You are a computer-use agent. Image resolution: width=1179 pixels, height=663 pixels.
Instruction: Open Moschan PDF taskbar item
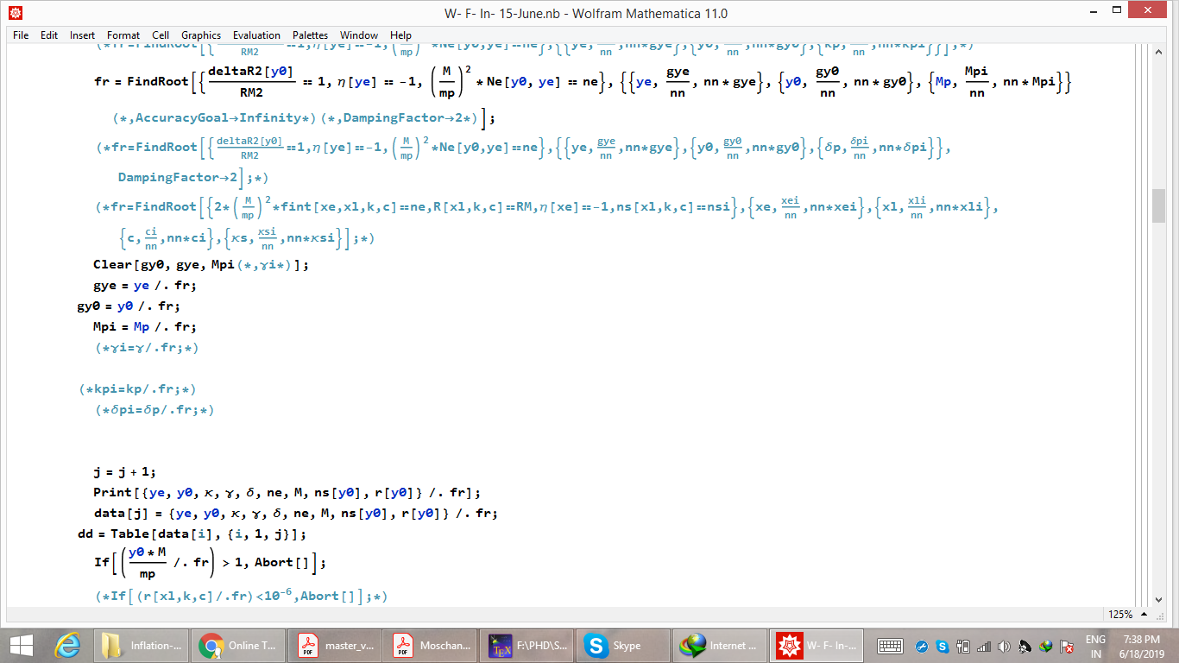(x=432, y=645)
